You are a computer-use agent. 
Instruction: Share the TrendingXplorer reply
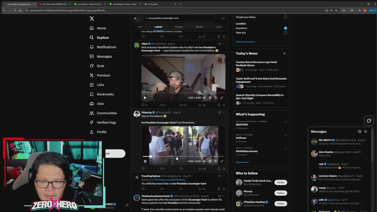(x=224, y=189)
